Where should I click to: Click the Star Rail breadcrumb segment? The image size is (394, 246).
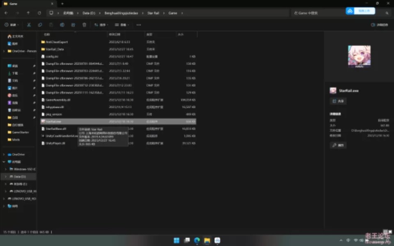click(x=153, y=13)
